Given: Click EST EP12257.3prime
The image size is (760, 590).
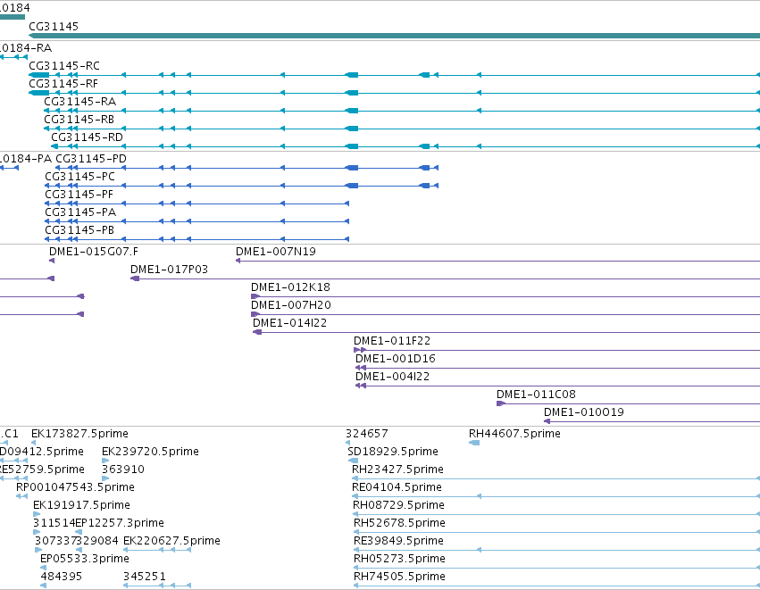Looking at the screenshot, I should coord(120,524).
